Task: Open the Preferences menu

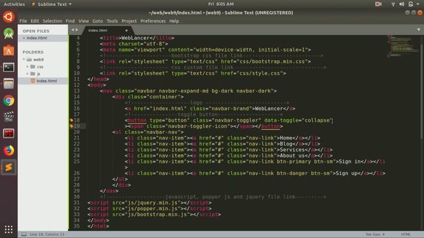Action: pyautogui.click(x=153, y=21)
